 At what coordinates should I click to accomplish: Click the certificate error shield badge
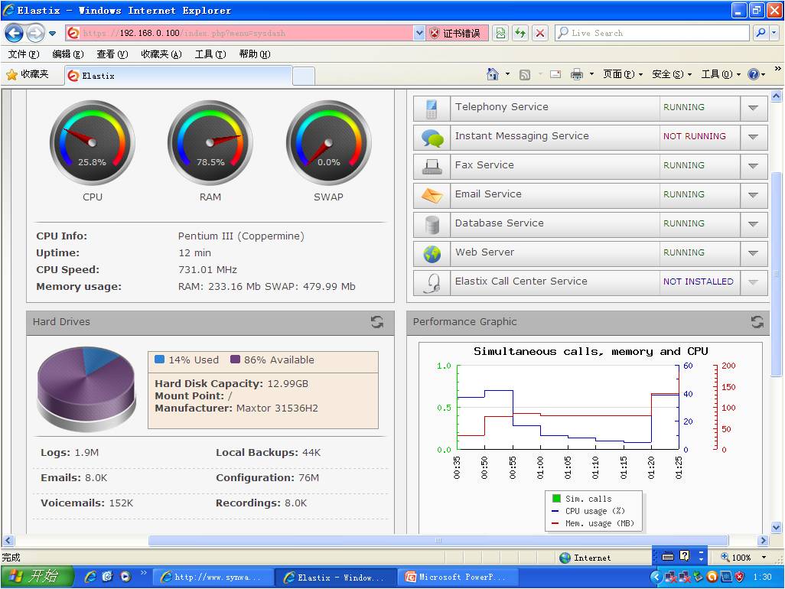click(458, 33)
